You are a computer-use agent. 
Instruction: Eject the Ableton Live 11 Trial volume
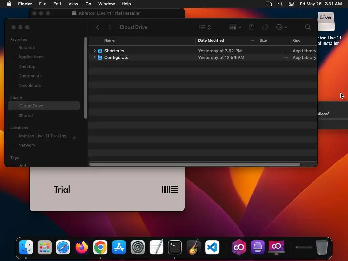(74, 138)
